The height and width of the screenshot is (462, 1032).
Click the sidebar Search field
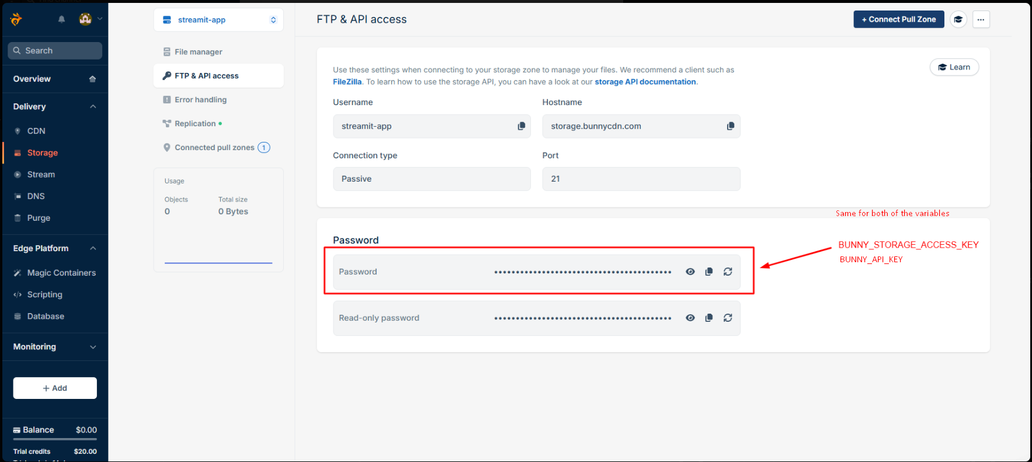pos(55,51)
